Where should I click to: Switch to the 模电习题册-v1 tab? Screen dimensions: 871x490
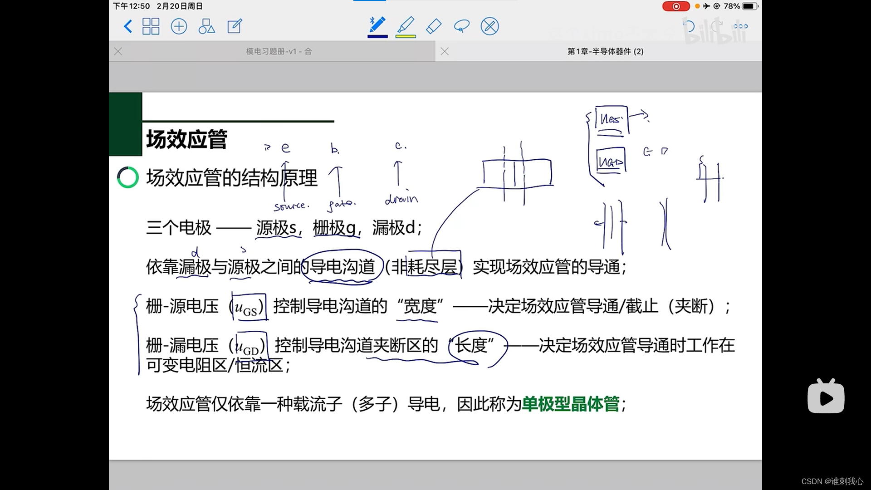coord(279,51)
